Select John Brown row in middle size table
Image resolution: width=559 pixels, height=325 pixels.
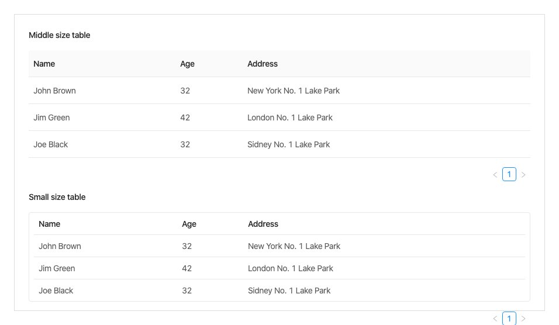click(x=55, y=91)
